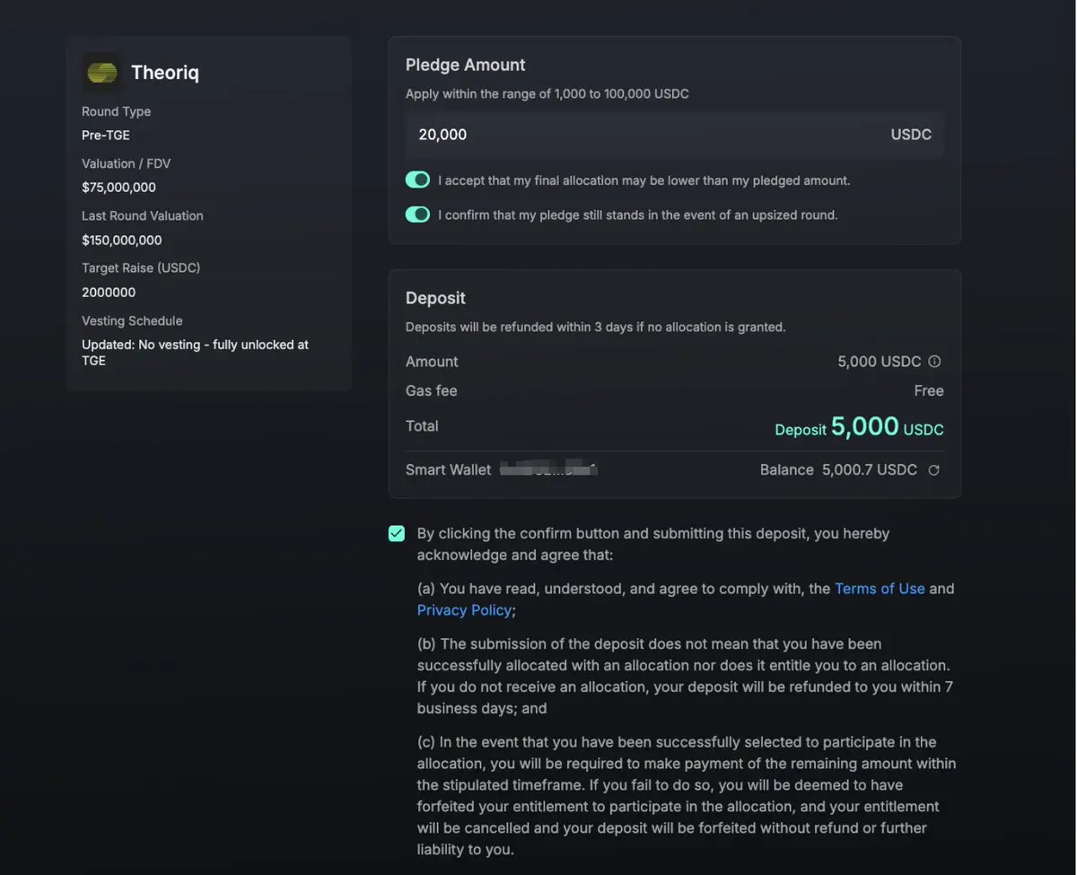Click the Deposit 5,000 USDC total figure

coord(859,427)
